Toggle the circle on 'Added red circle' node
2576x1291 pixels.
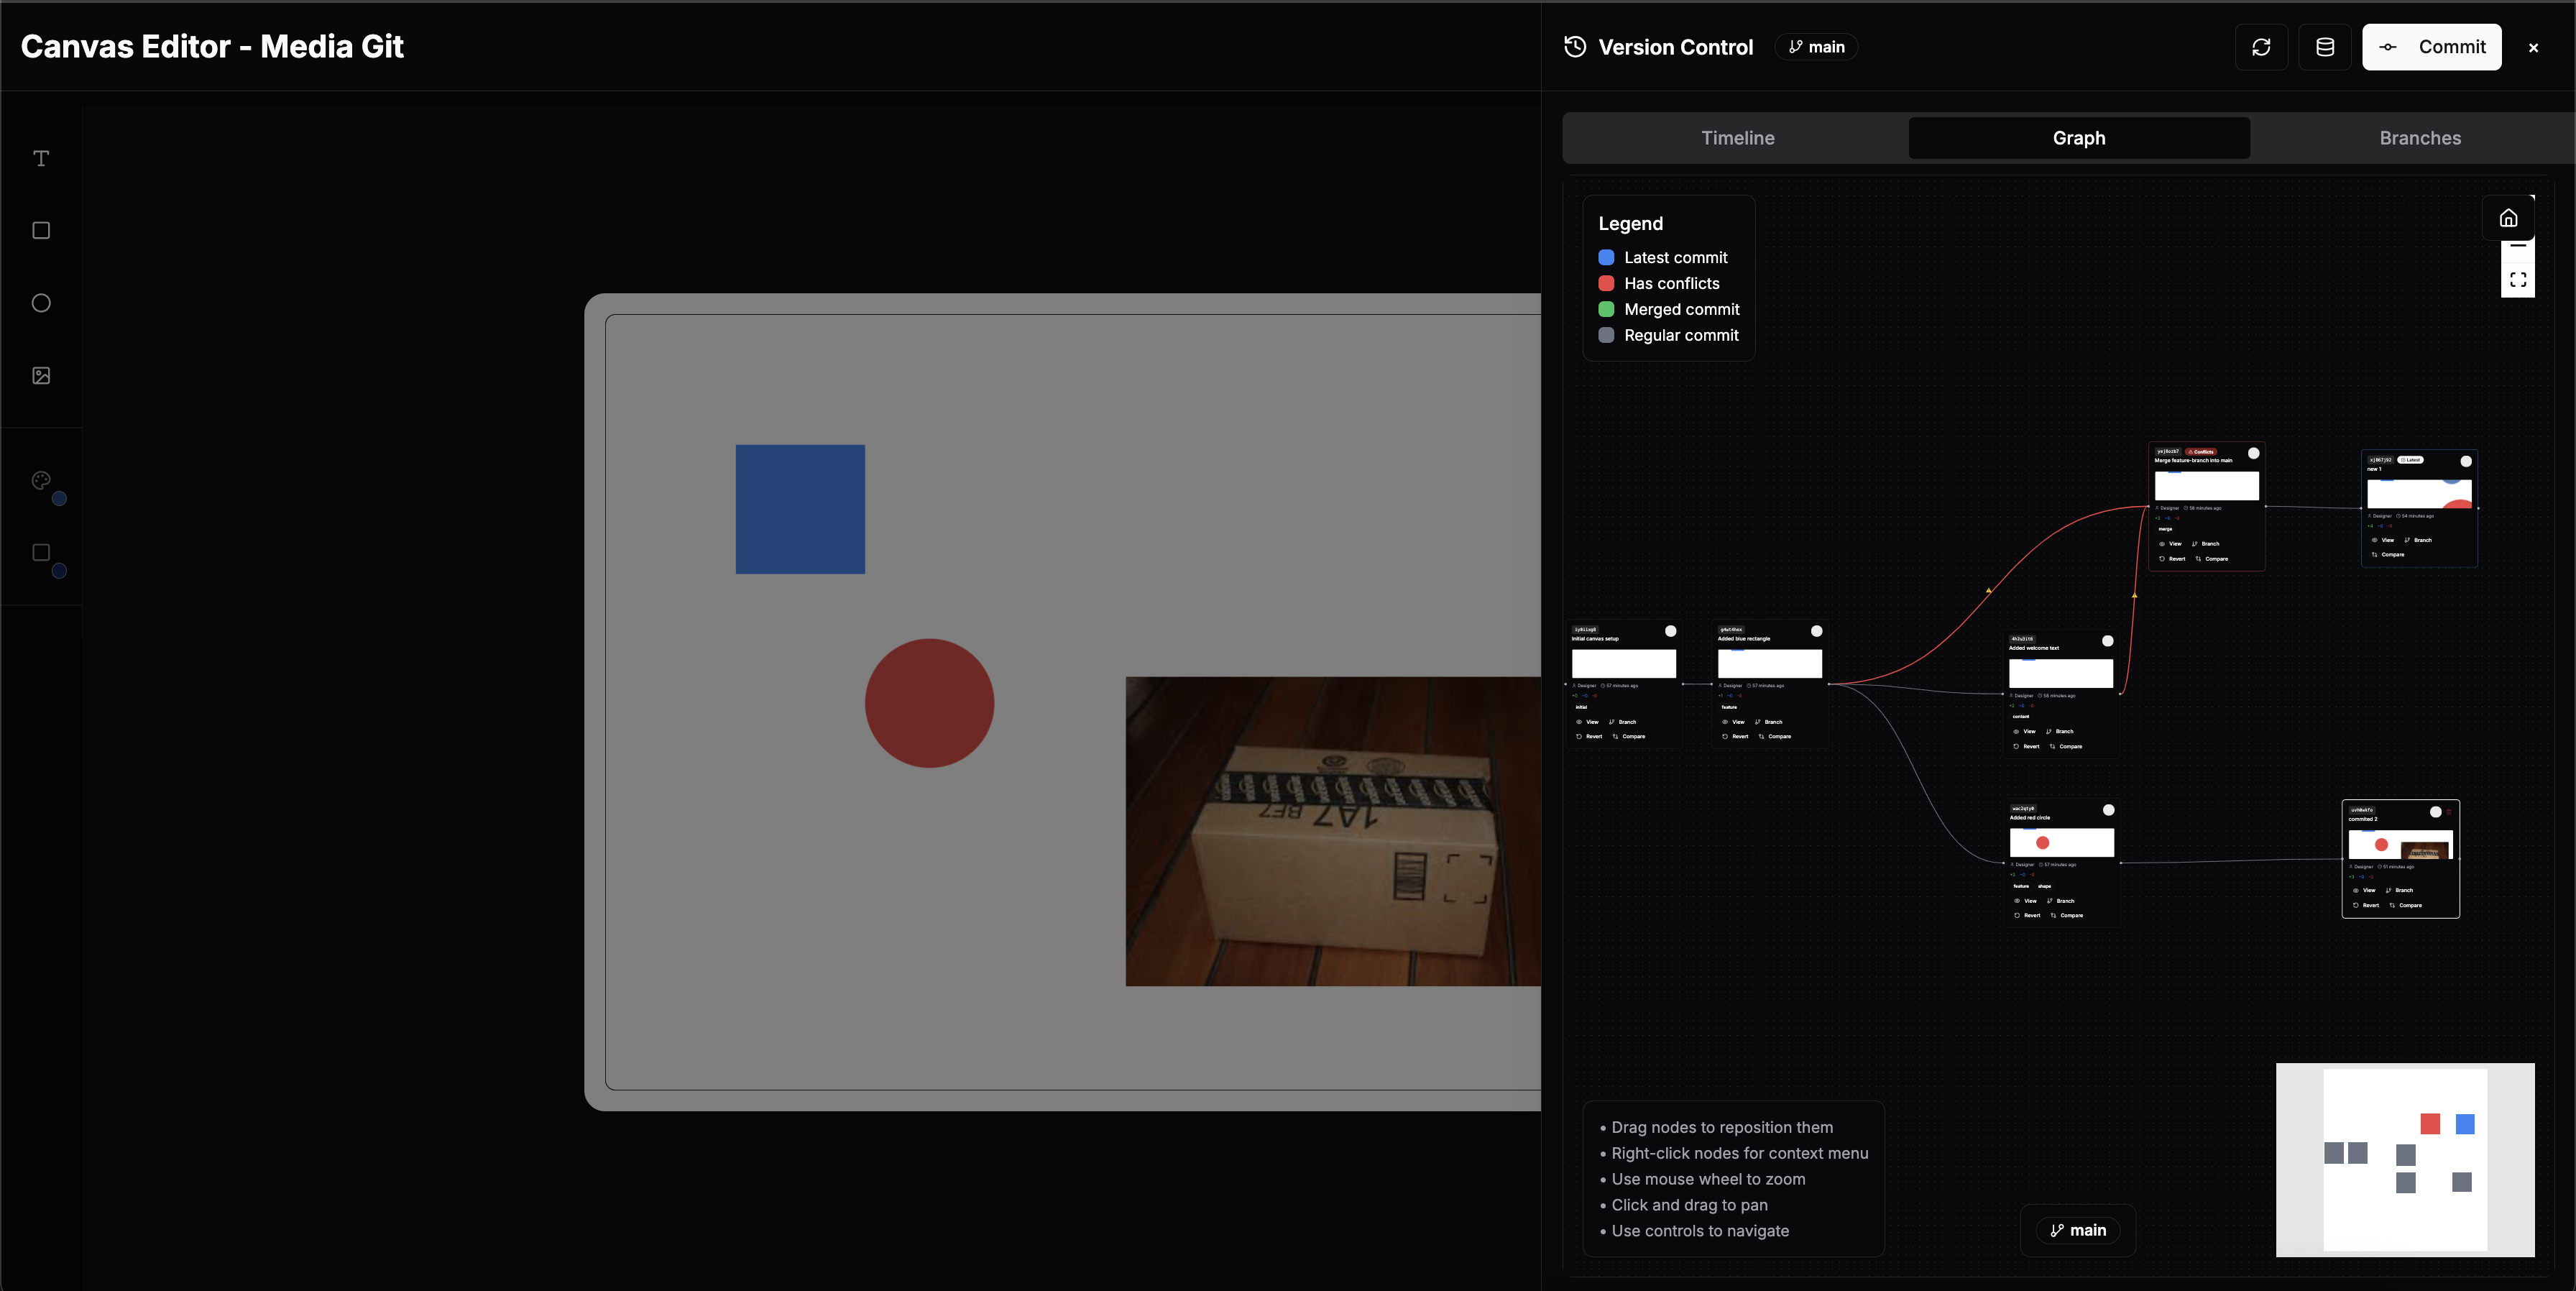[2109, 810]
